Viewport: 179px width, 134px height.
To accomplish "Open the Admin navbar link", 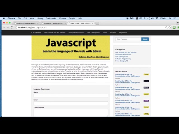I will 105,33.
